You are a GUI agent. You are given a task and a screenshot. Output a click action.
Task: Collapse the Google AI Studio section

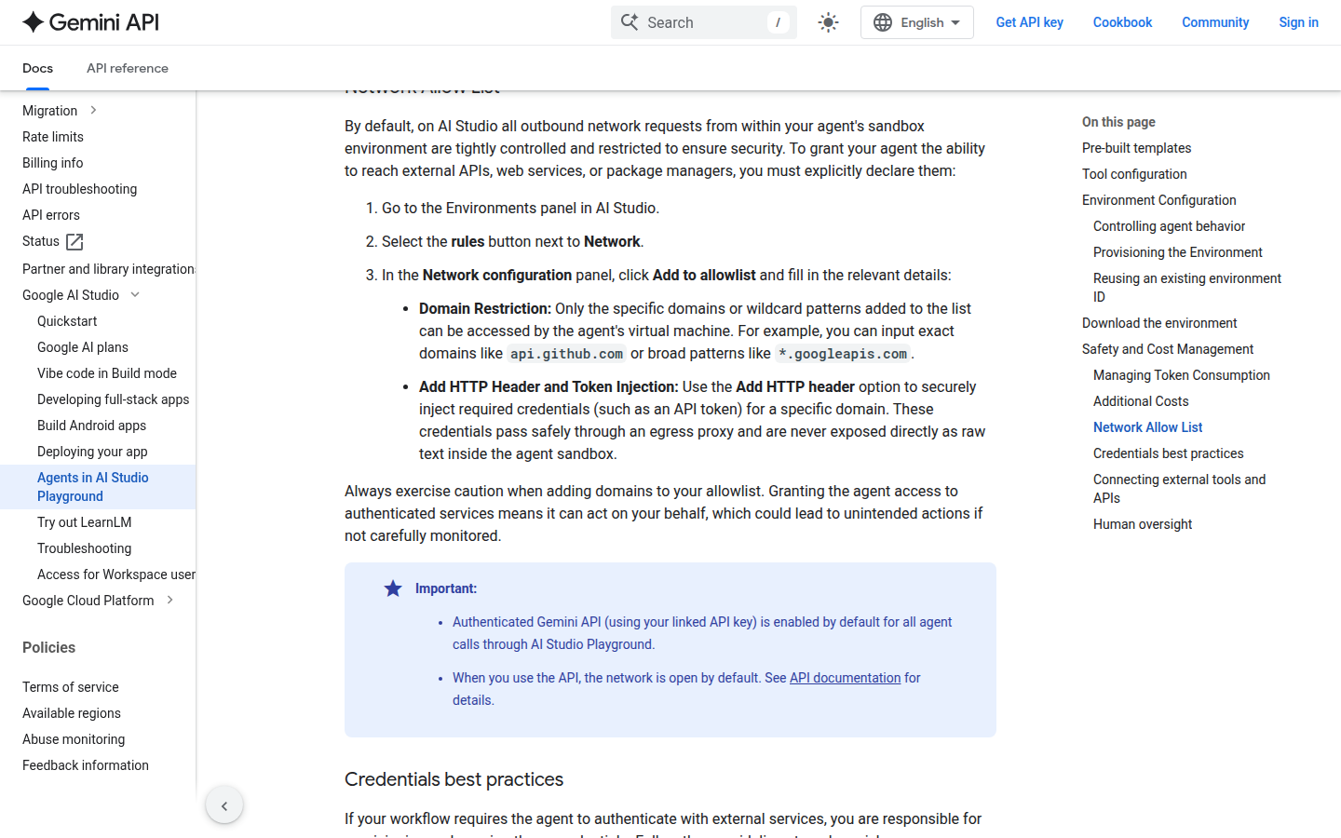[x=135, y=295]
